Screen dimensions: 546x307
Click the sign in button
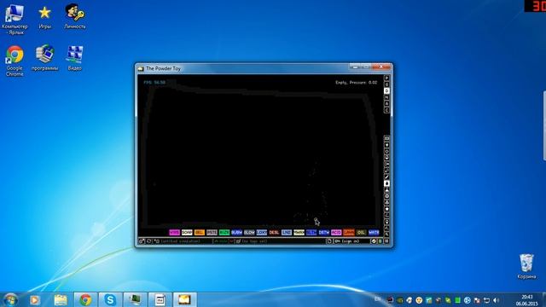point(351,240)
